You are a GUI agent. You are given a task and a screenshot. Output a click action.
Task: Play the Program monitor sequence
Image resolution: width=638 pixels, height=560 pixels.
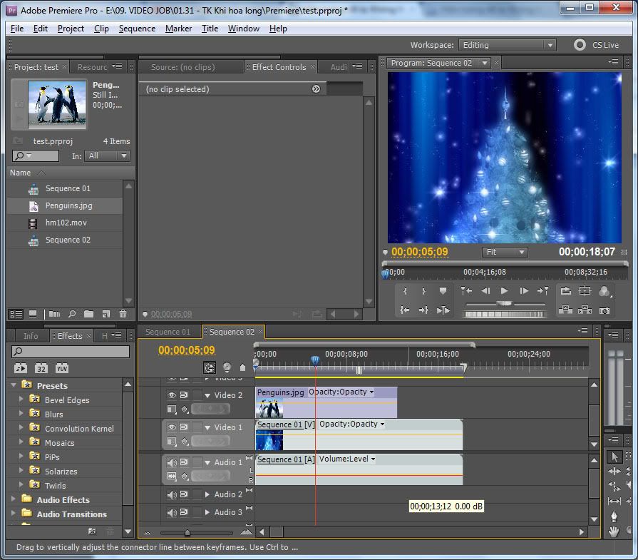click(504, 291)
